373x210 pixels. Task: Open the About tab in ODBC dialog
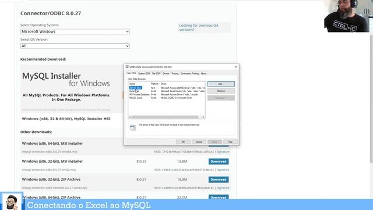click(x=203, y=73)
